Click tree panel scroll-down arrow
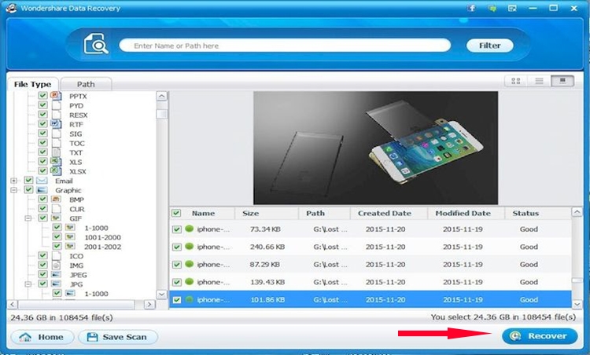590x355 pixels. [162, 295]
